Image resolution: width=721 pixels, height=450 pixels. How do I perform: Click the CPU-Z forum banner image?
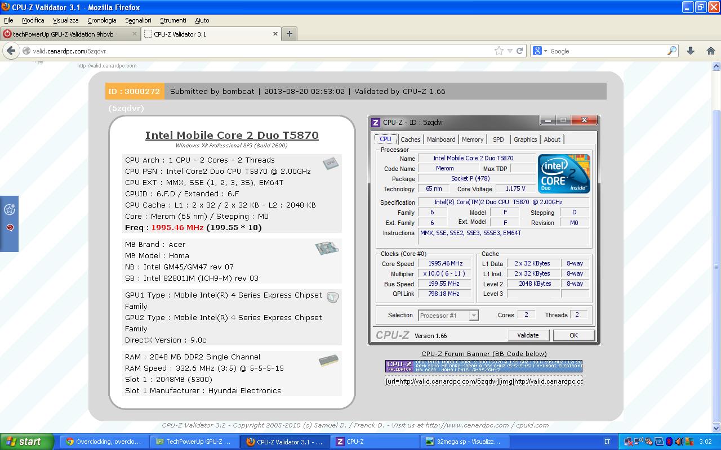[x=483, y=366]
